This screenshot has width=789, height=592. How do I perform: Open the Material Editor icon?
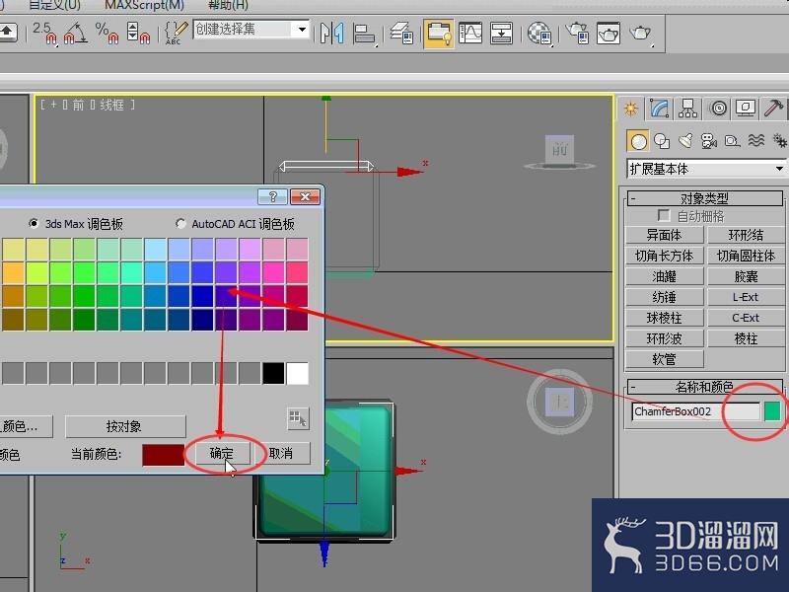(539, 34)
